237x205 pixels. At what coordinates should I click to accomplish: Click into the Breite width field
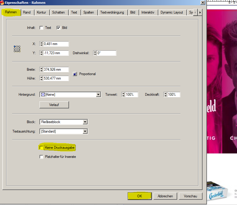[56, 70]
